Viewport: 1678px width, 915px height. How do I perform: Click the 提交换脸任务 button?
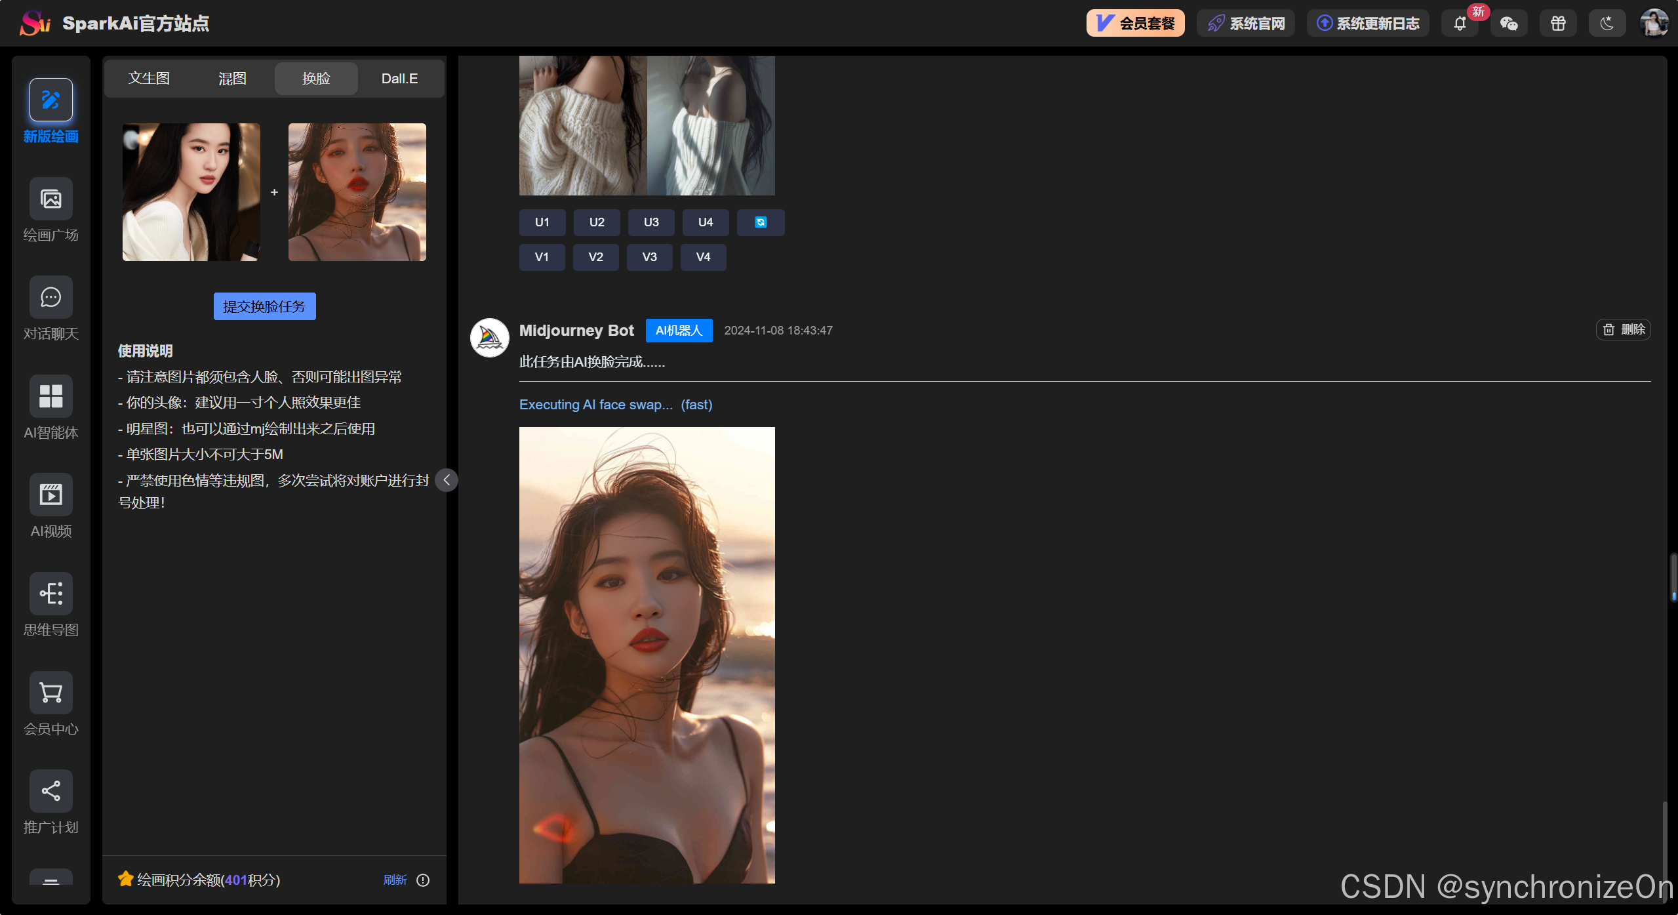coord(264,306)
